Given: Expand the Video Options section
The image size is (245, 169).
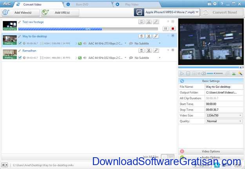Looking at the screenshot, I should pos(211,151).
